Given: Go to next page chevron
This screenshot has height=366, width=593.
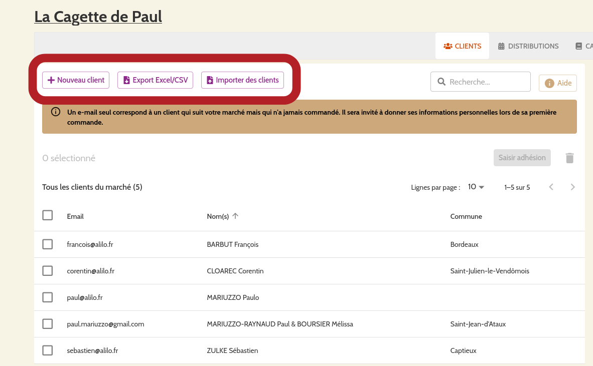Looking at the screenshot, I should point(572,187).
